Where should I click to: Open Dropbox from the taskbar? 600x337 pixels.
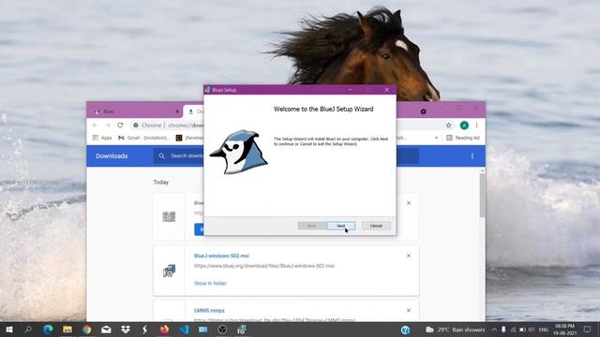[125, 330]
